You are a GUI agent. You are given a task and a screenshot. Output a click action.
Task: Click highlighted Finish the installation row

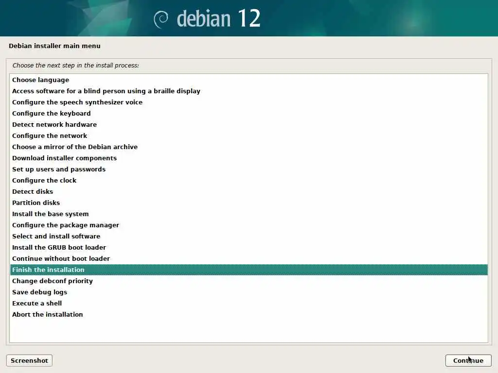249,270
